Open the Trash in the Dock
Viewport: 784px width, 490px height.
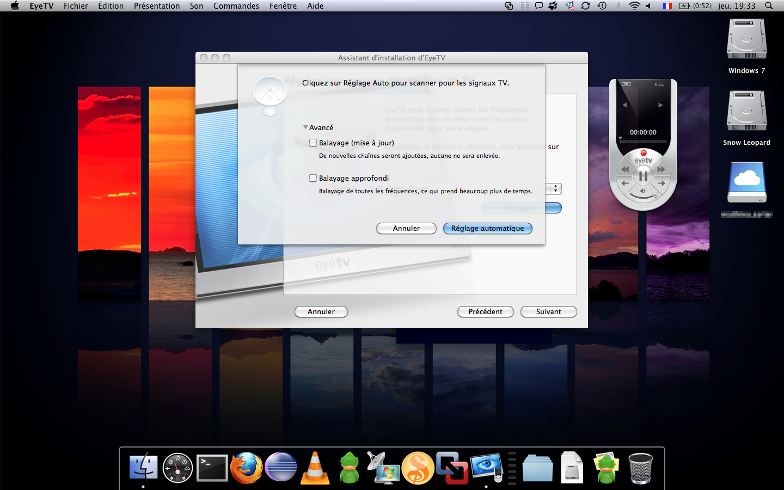(640, 468)
